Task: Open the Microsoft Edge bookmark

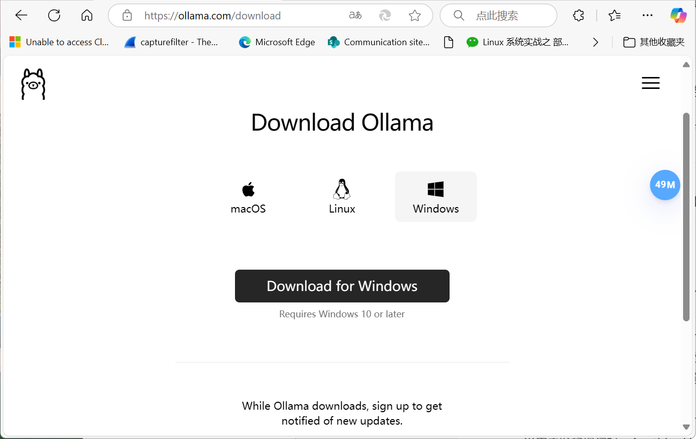Action: [277, 42]
